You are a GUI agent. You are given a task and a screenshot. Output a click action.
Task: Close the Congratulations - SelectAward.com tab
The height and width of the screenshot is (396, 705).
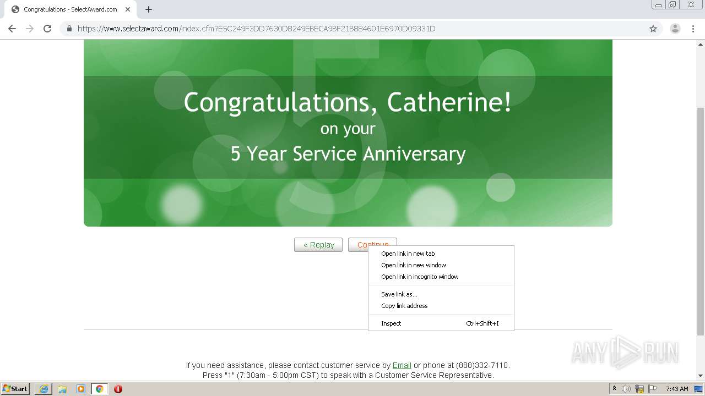click(x=128, y=9)
